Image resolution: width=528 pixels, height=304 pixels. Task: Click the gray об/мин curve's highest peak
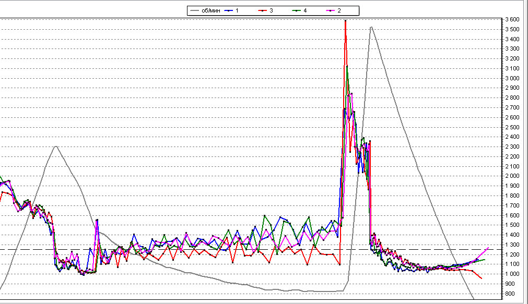(x=371, y=27)
